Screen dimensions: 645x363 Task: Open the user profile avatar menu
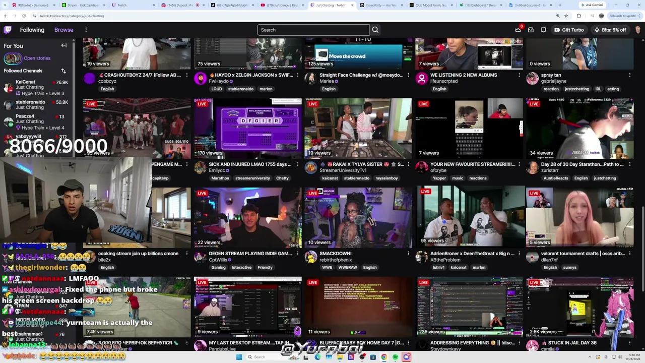coord(638,30)
